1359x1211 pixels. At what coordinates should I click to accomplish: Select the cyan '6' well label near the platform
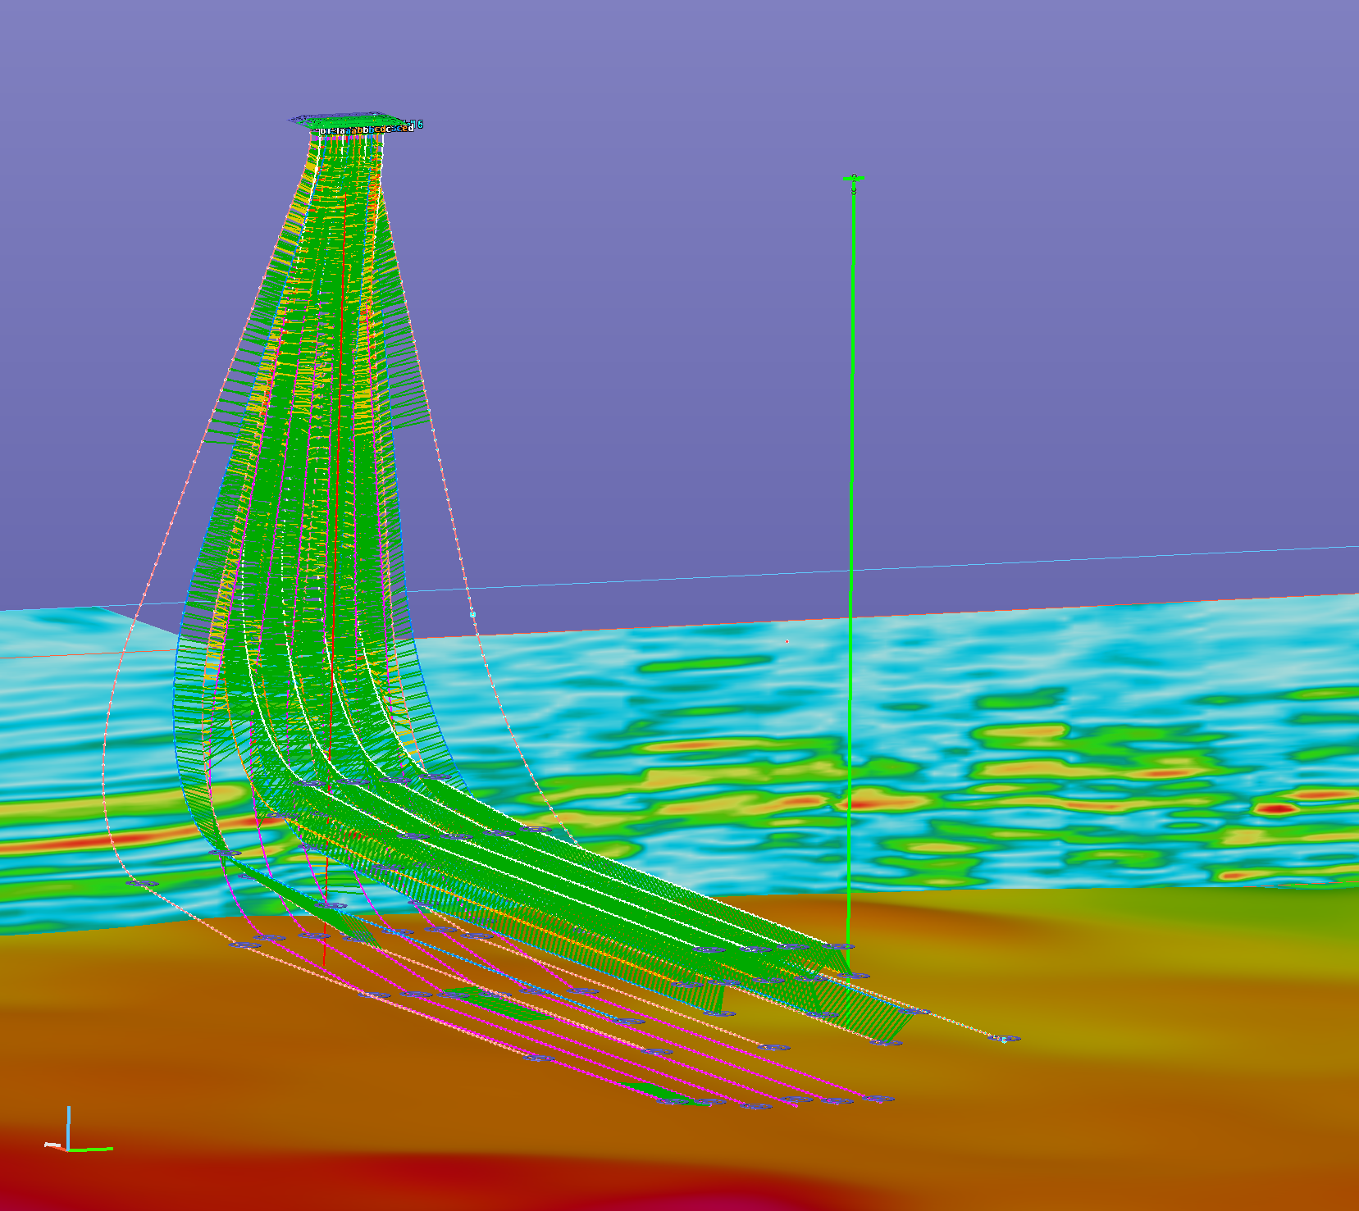(x=421, y=125)
